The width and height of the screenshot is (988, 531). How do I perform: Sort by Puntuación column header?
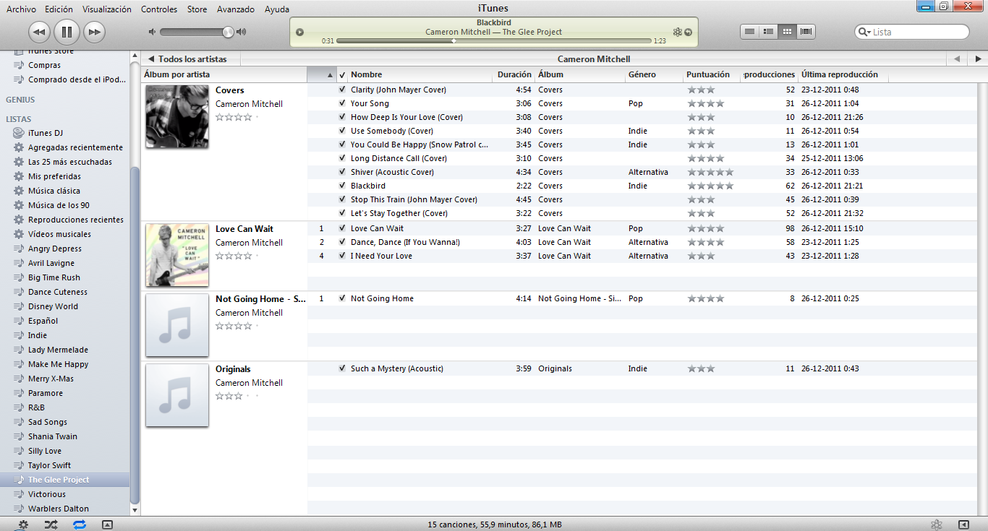tap(712, 74)
